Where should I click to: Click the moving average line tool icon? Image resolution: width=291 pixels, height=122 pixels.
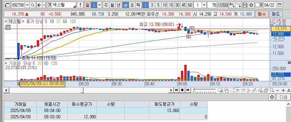click(243, 90)
